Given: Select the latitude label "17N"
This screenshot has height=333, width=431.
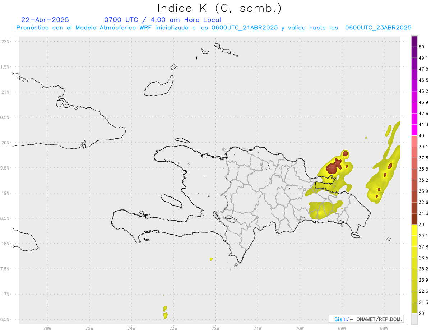Looking at the screenshot, I should click(x=6, y=294).
